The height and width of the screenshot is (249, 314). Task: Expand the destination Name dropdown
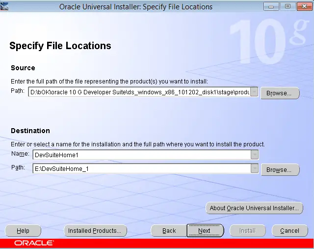255,155
